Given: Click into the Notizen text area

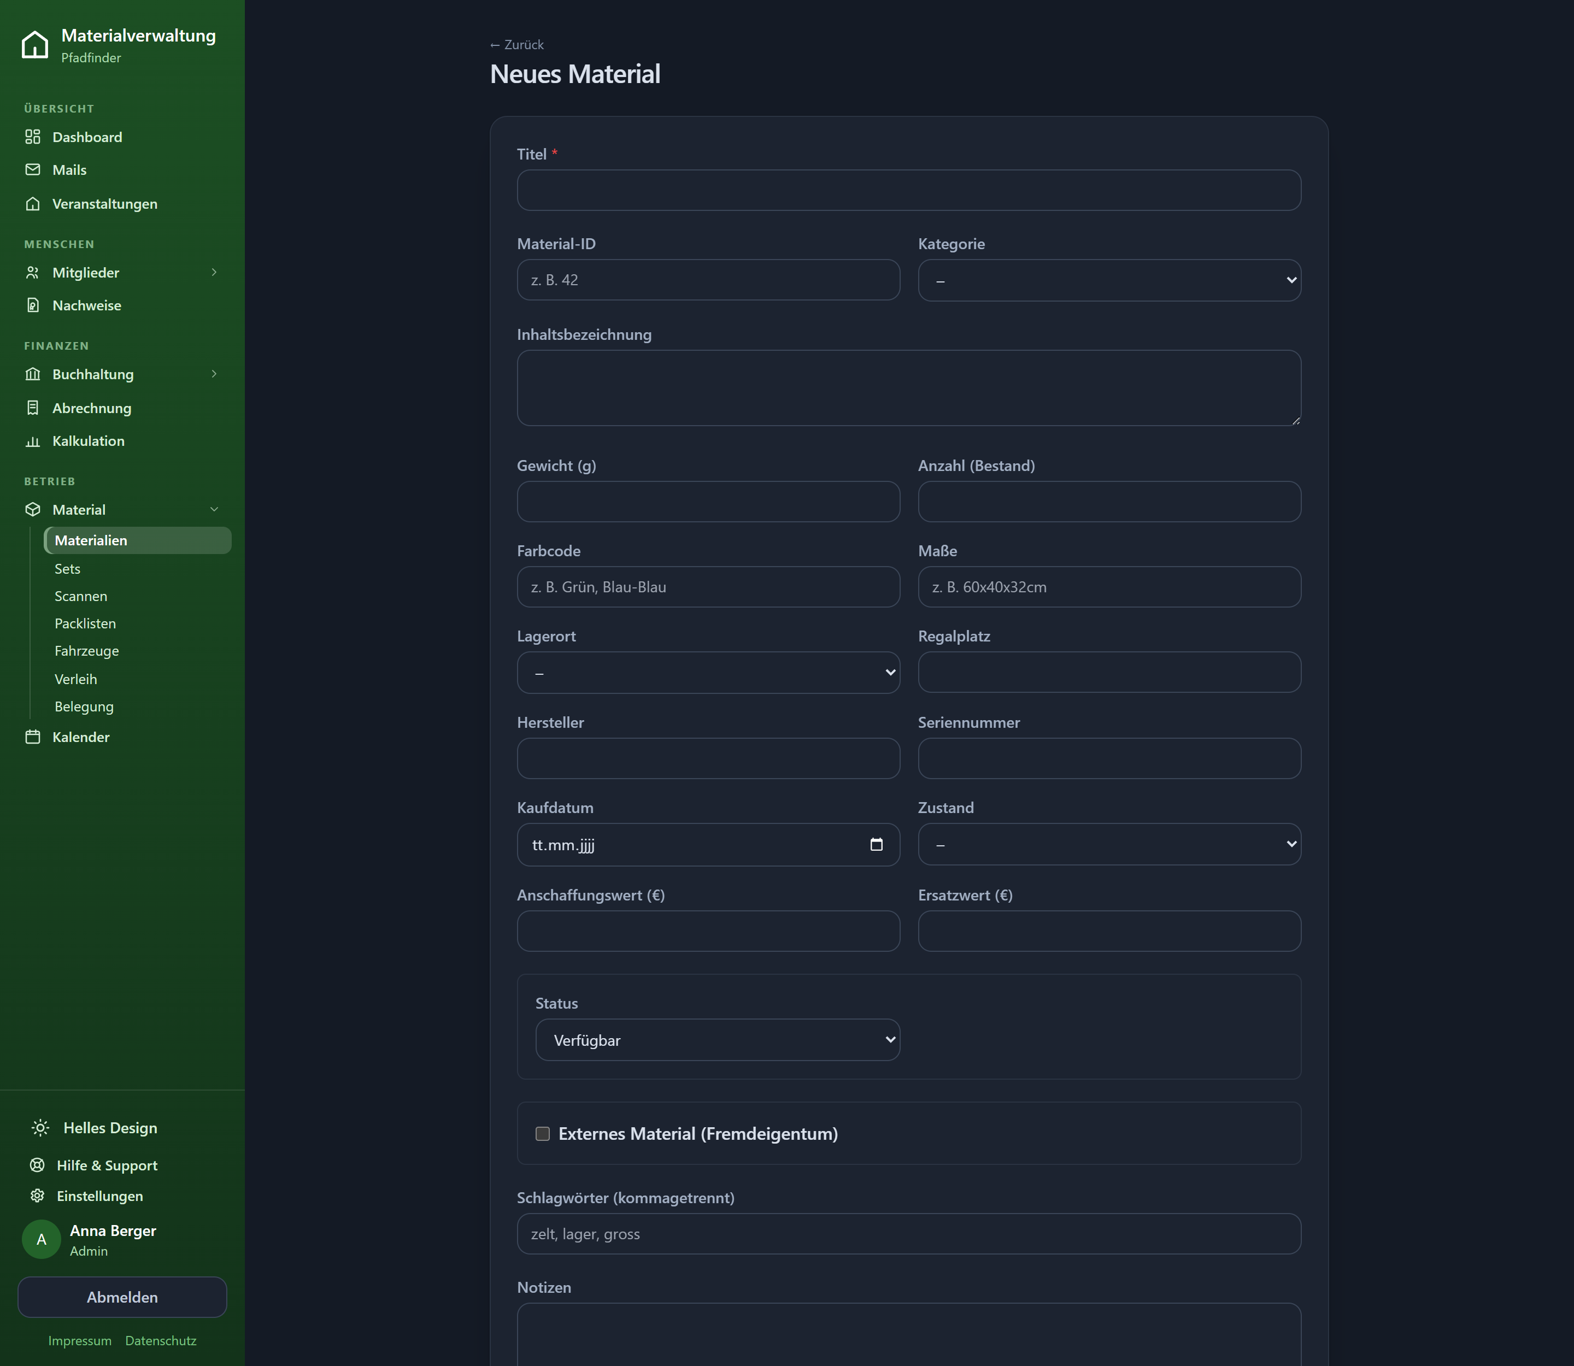Looking at the screenshot, I should pos(909,1334).
